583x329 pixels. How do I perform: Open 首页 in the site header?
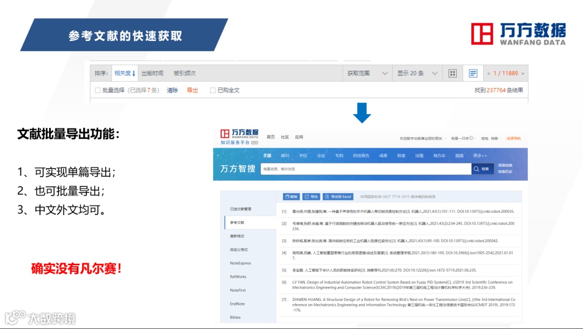(x=270, y=137)
